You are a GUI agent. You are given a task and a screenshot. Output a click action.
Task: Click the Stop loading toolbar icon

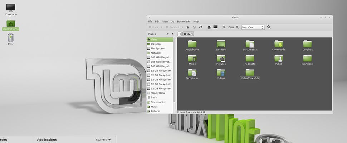coord(194,27)
